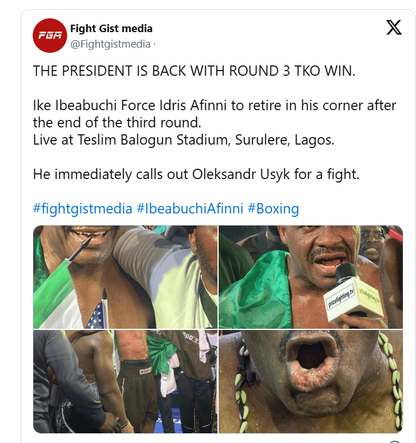Open the Fight Gist media profile name
This screenshot has width=416, height=443.
tap(111, 29)
